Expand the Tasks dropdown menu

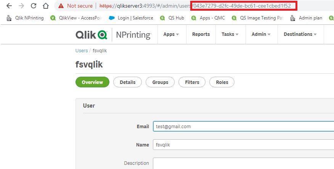coord(230,34)
